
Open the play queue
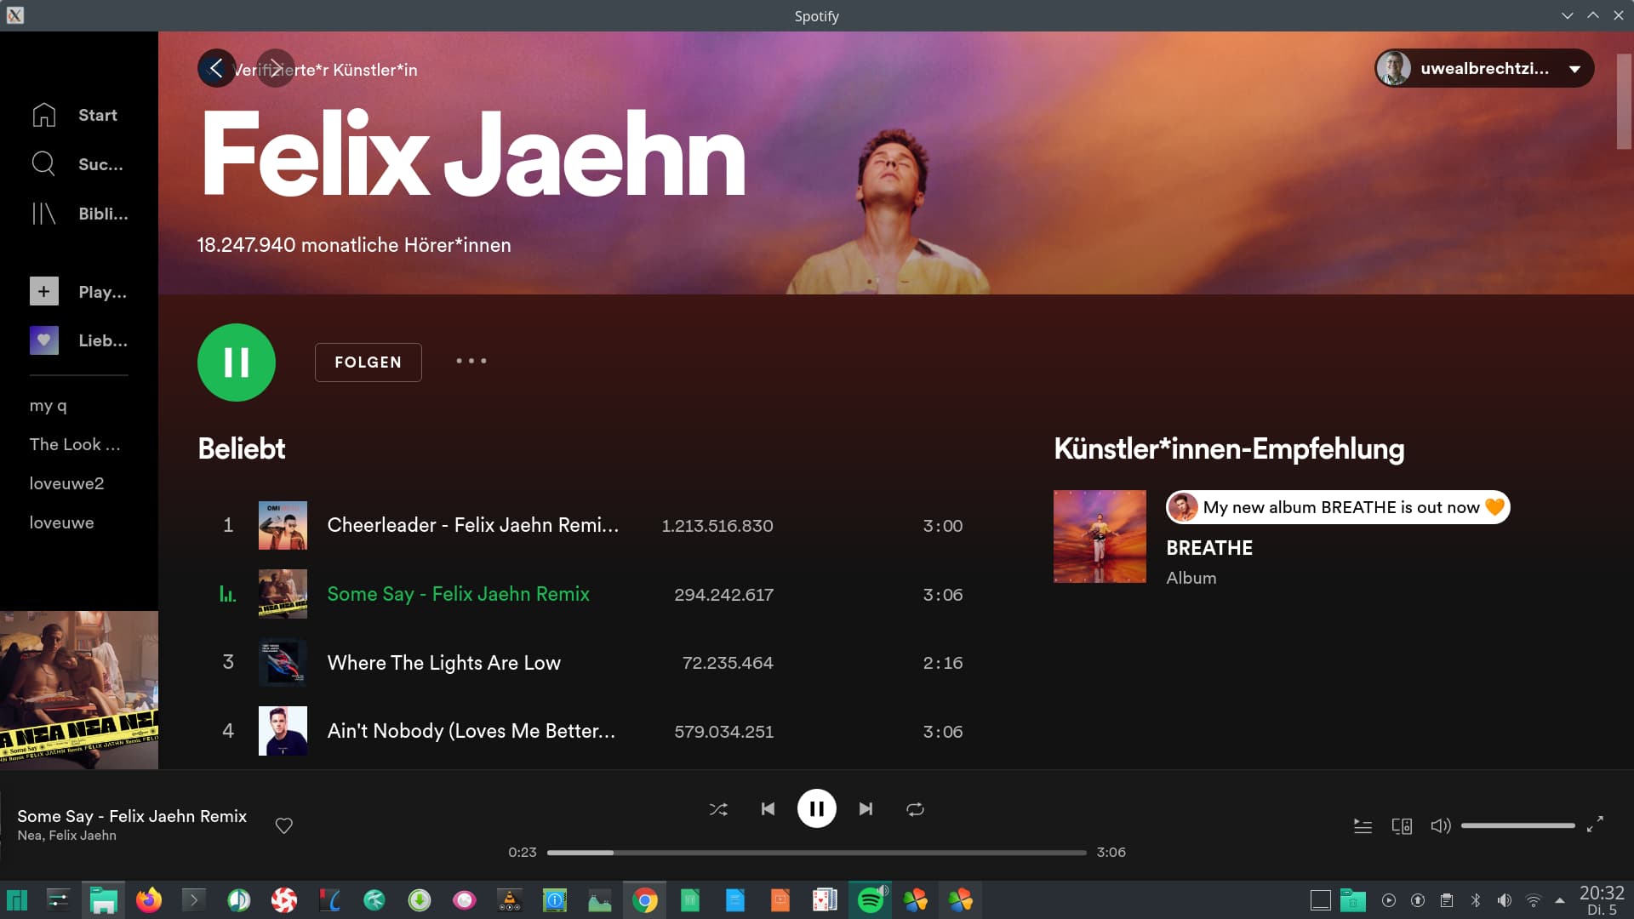[1363, 825]
